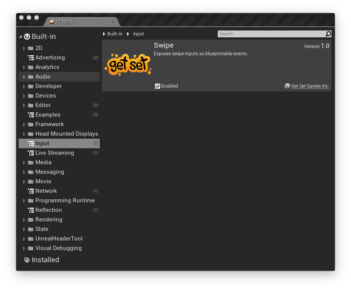Click the search magnifier icon
The height and width of the screenshot is (290, 351).
328,34
